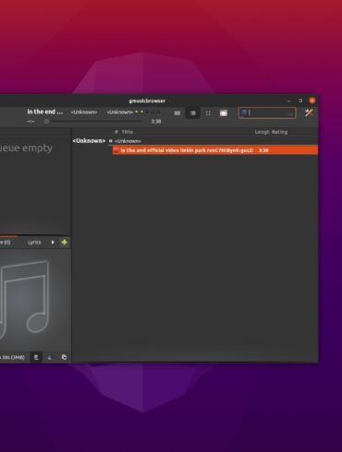This screenshot has height=452, width=342.
Task: Sort by the Length column header
Action: coord(263,132)
